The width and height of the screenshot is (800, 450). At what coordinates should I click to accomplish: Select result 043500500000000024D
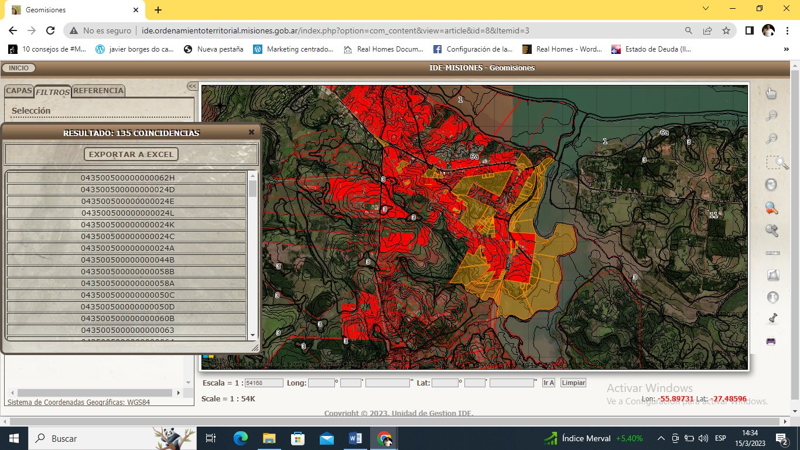127,189
